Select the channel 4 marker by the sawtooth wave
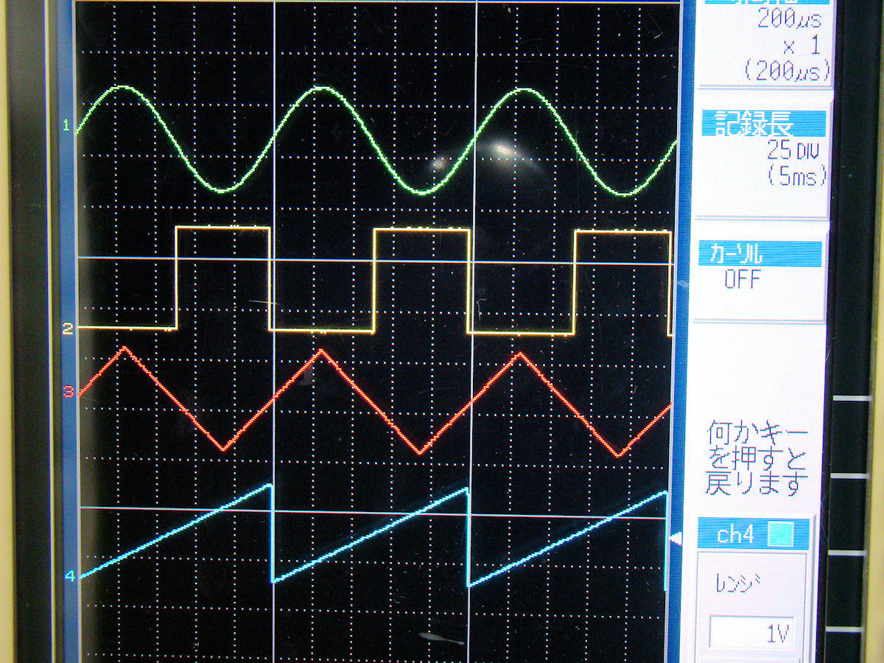 point(70,577)
